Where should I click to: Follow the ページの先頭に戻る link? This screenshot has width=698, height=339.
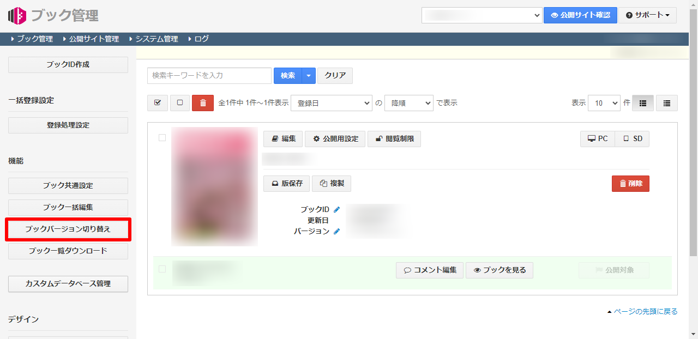pos(645,312)
